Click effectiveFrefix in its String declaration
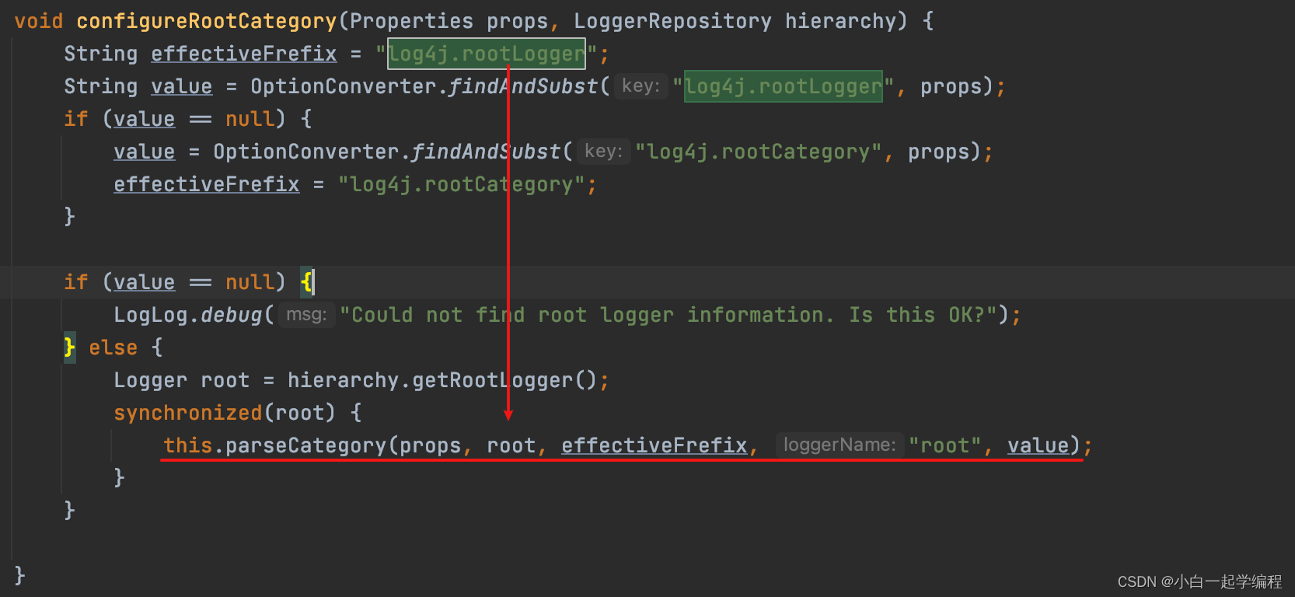 tap(243, 54)
